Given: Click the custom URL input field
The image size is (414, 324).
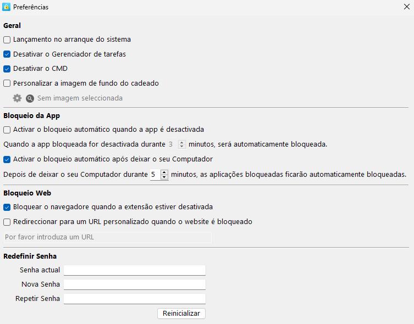Looking at the screenshot, I should pyautogui.click(x=107, y=237).
